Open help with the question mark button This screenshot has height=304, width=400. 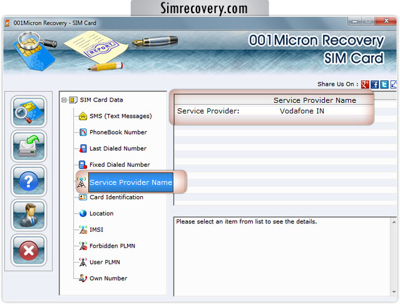29,181
